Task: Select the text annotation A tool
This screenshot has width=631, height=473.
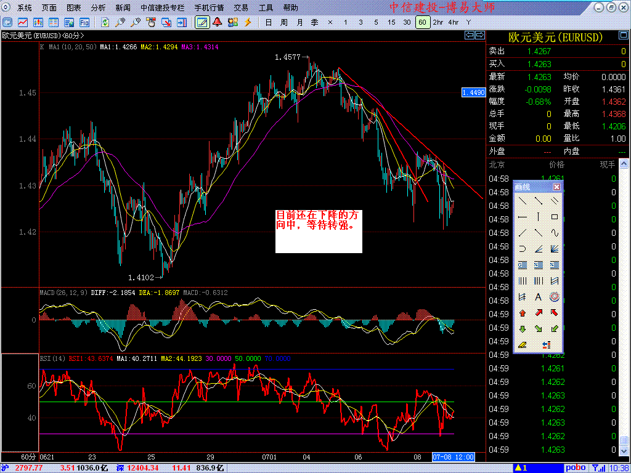Action: pyautogui.click(x=539, y=297)
